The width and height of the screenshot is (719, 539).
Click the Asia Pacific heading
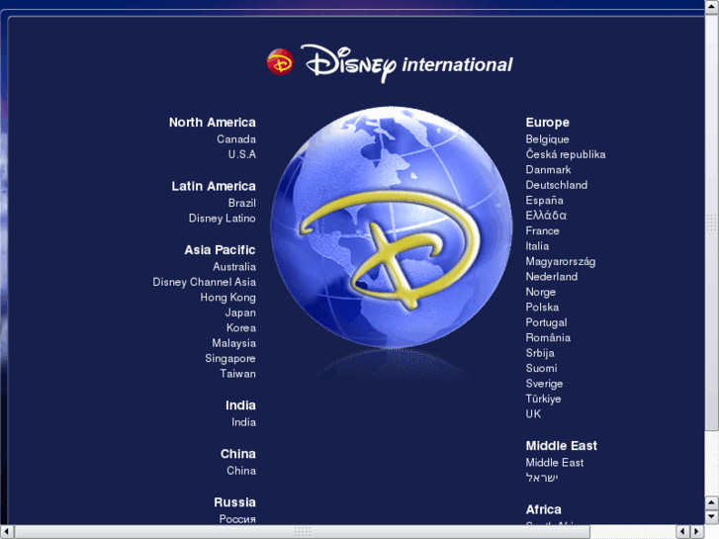tap(221, 250)
